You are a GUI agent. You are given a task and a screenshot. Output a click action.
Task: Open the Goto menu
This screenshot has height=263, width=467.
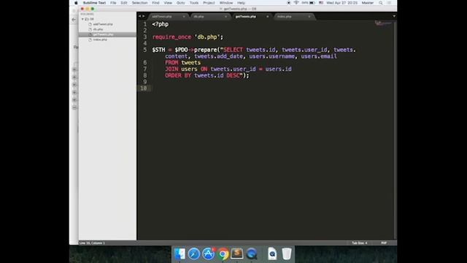point(181,3)
